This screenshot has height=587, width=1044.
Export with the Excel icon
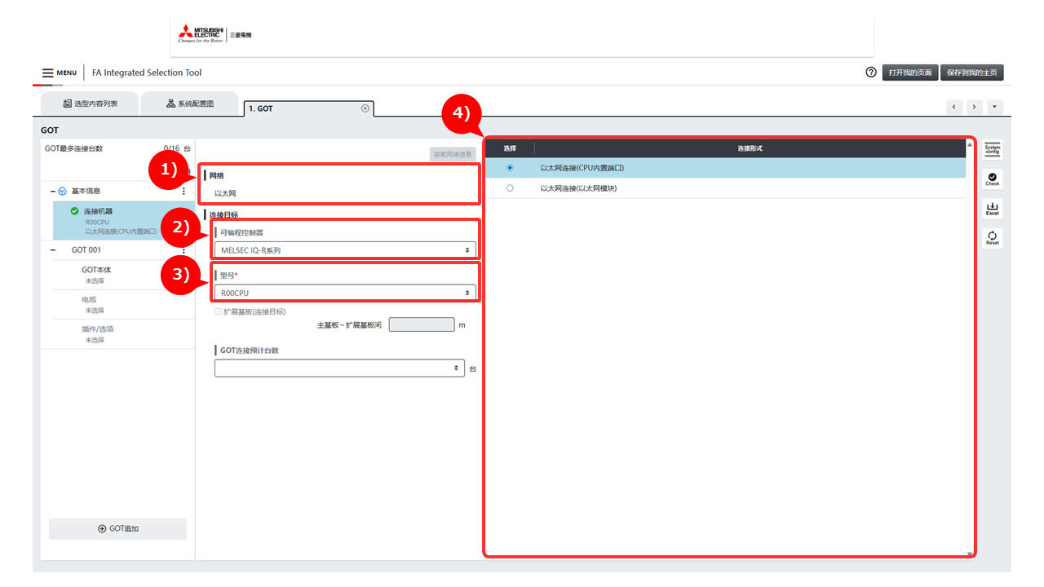pos(992,209)
